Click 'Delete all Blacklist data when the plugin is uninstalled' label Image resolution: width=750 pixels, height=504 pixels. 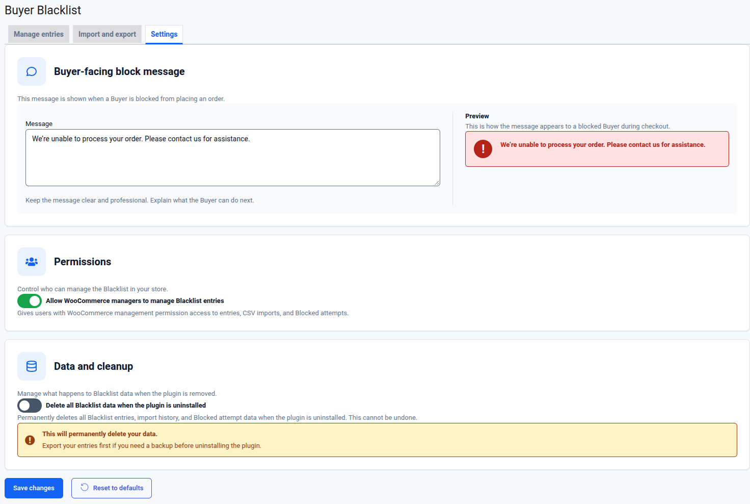click(x=126, y=406)
